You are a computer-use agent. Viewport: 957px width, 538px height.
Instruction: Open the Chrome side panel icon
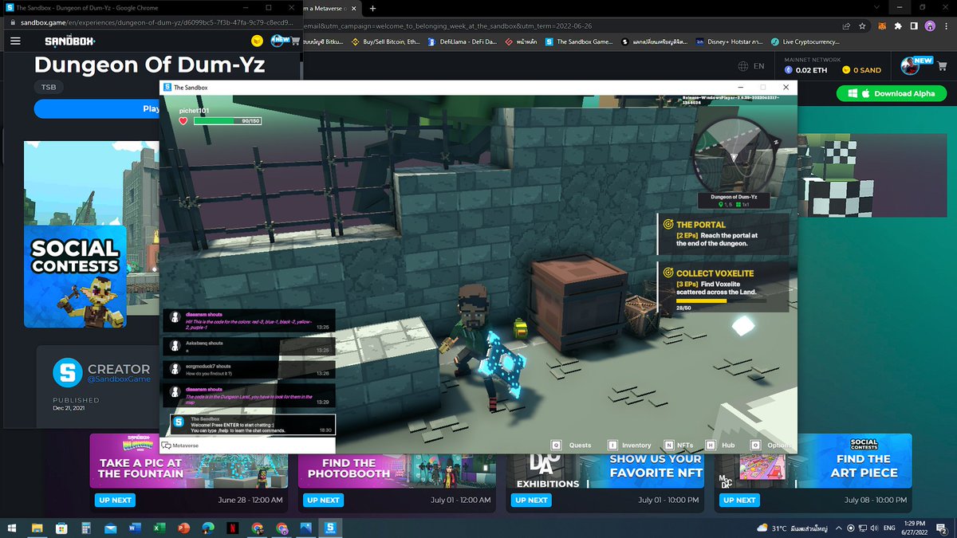tap(914, 26)
